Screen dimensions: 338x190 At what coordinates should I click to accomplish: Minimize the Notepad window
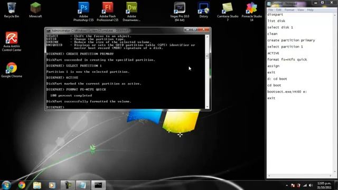point(316,3)
